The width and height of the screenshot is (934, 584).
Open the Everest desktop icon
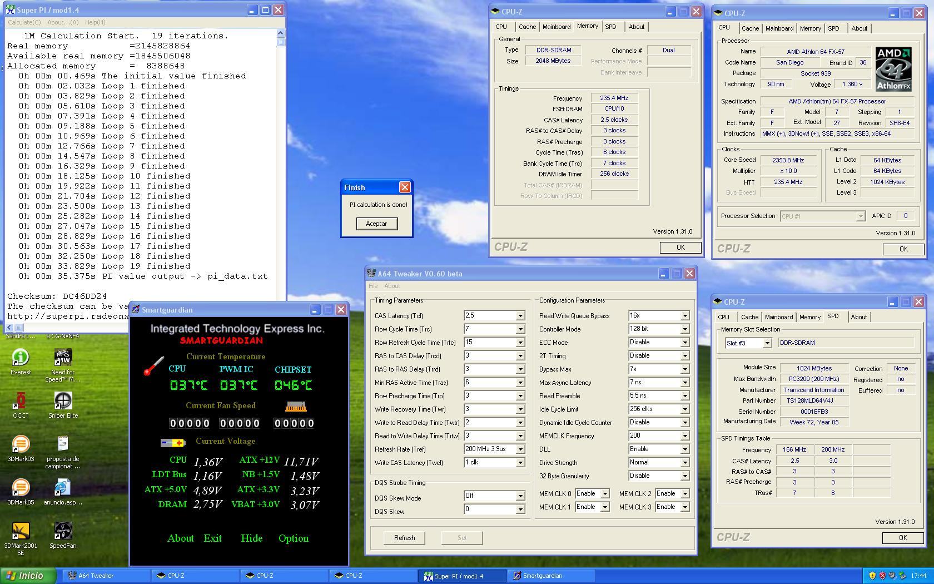click(21, 358)
